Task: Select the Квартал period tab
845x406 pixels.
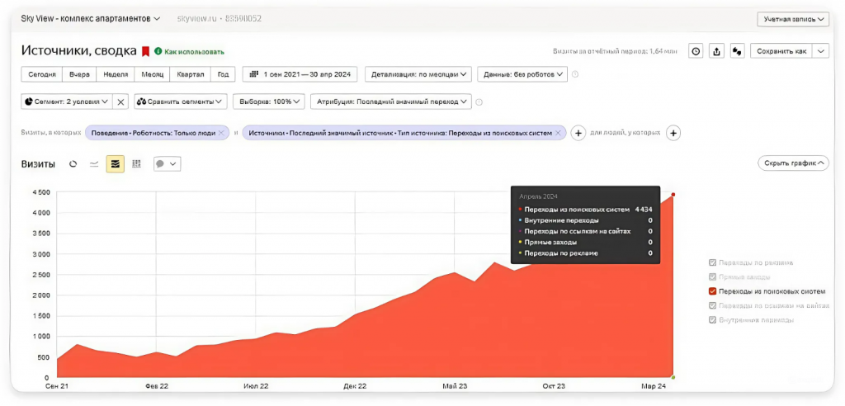Action: tap(191, 74)
